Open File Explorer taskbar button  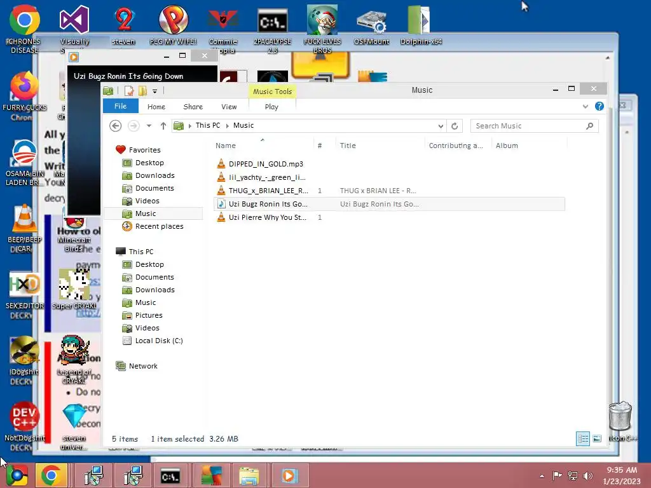249,475
